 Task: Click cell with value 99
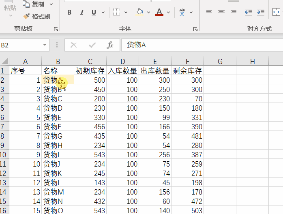[155, 117]
